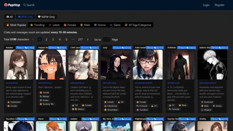Click chat stats badge on Lucy card
The height and width of the screenshot is (131, 233).
(x=122, y=48)
